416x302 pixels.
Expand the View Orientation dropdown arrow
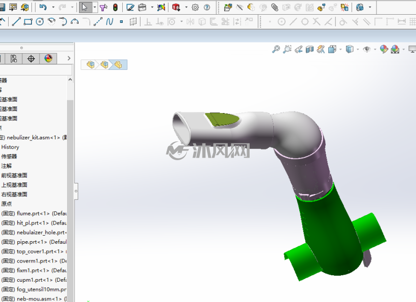point(340,49)
